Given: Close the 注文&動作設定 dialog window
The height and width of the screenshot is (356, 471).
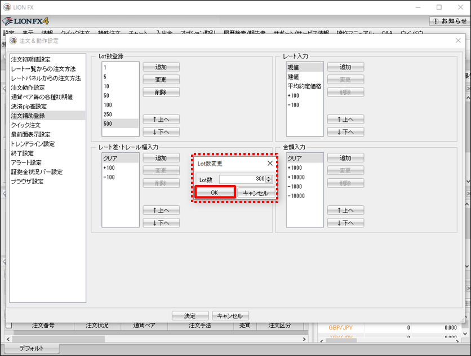Looking at the screenshot, I should pos(458,41).
